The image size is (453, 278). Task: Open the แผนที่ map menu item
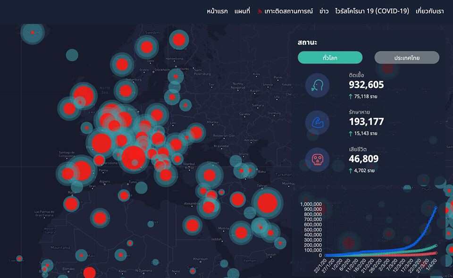[242, 11]
